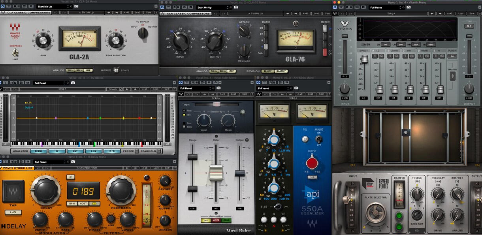The image size is (482, 235).
Task: Enable the H-EQ Smooth checkbox
Action: (x=121, y=89)
